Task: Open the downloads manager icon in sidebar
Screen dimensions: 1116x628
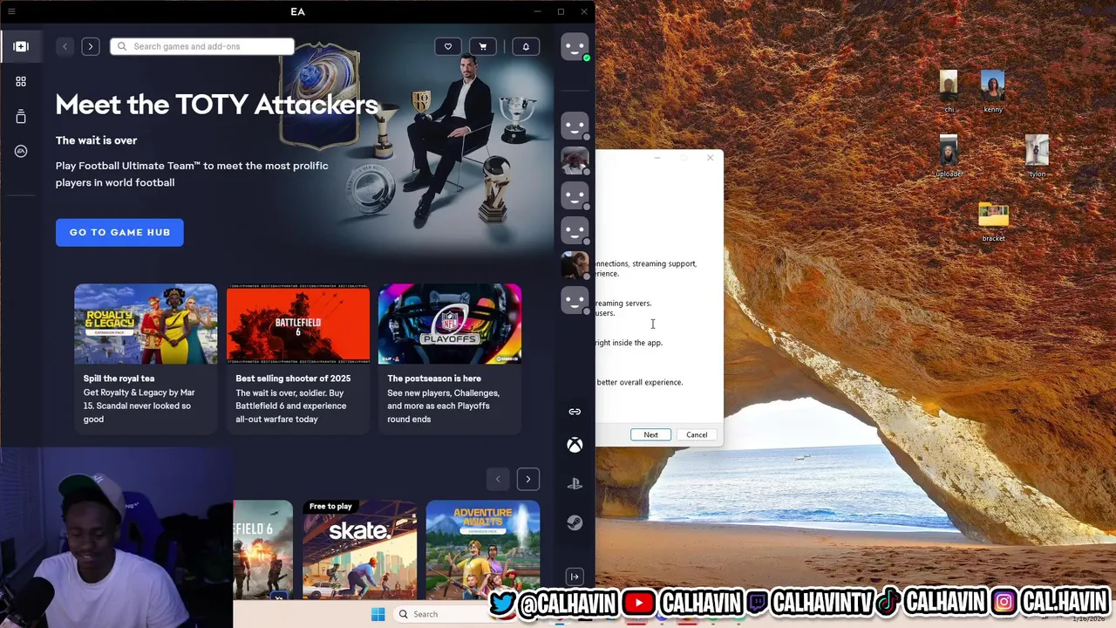Action: click(21, 116)
